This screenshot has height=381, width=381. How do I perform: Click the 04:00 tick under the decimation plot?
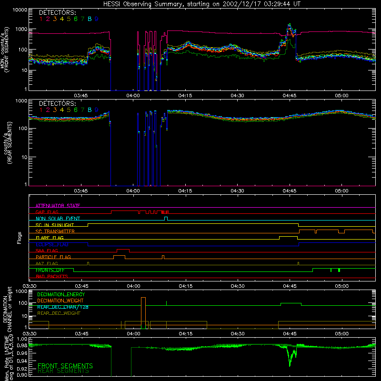pos(133,334)
